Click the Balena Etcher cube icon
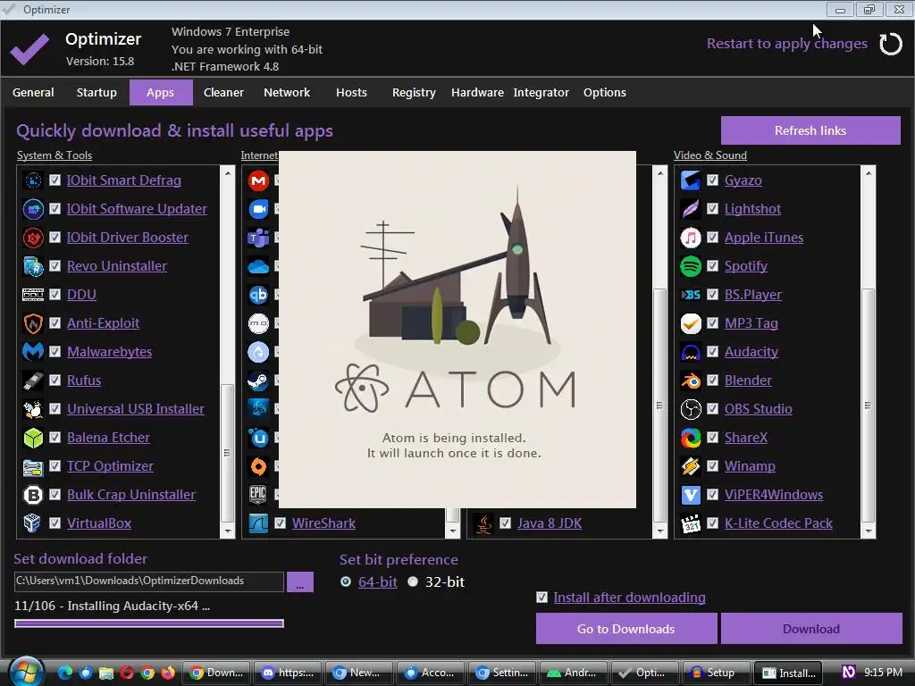 click(x=33, y=438)
